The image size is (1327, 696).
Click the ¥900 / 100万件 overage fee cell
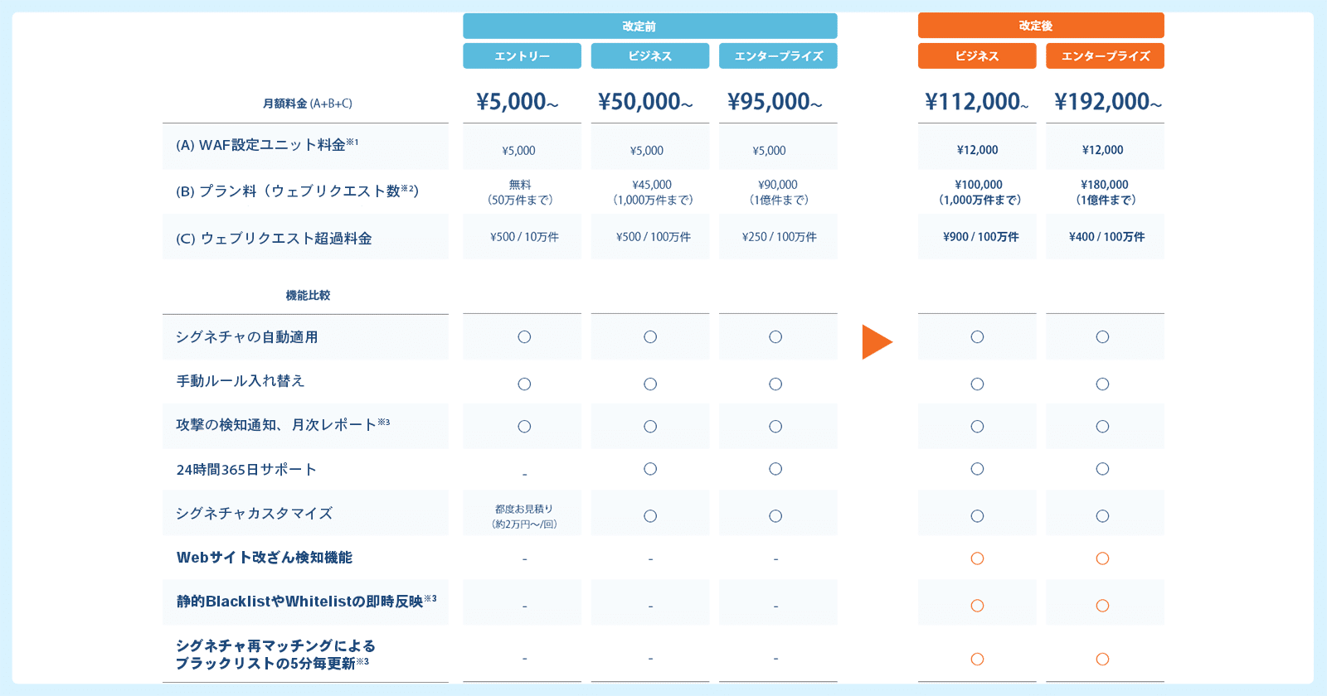980,237
